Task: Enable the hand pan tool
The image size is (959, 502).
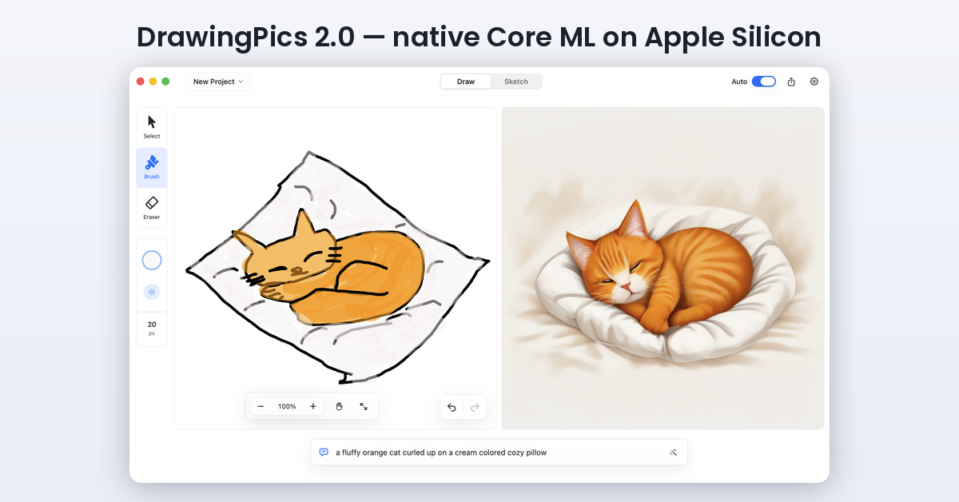Action: 339,406
